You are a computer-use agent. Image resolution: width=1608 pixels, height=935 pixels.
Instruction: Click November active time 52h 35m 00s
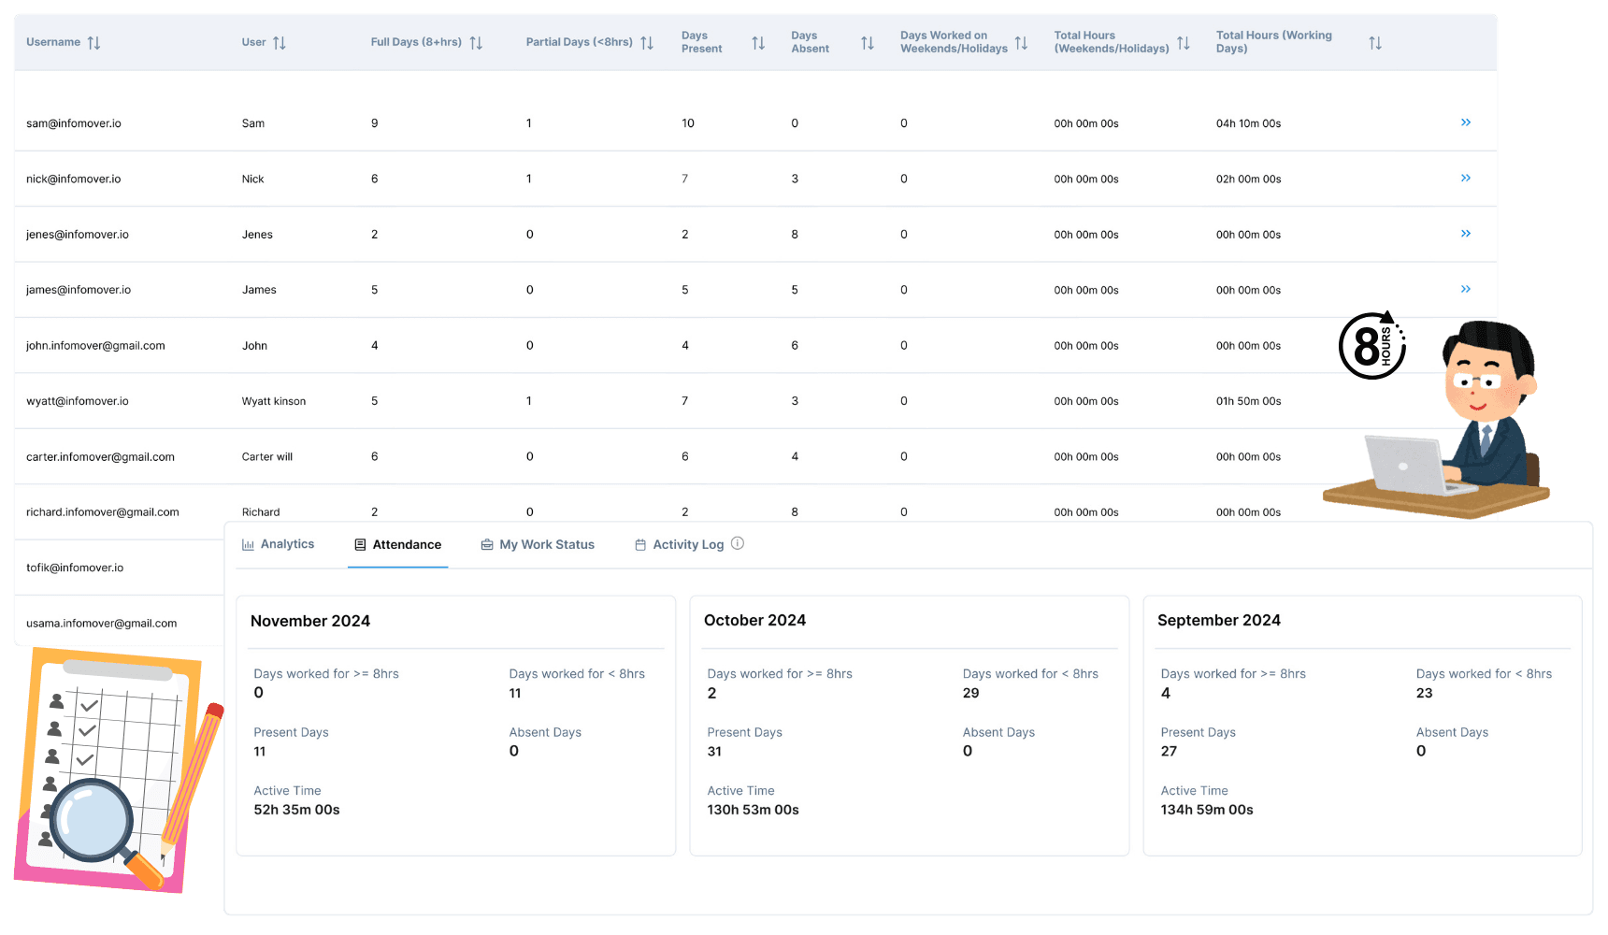click(x=297, y=810)
